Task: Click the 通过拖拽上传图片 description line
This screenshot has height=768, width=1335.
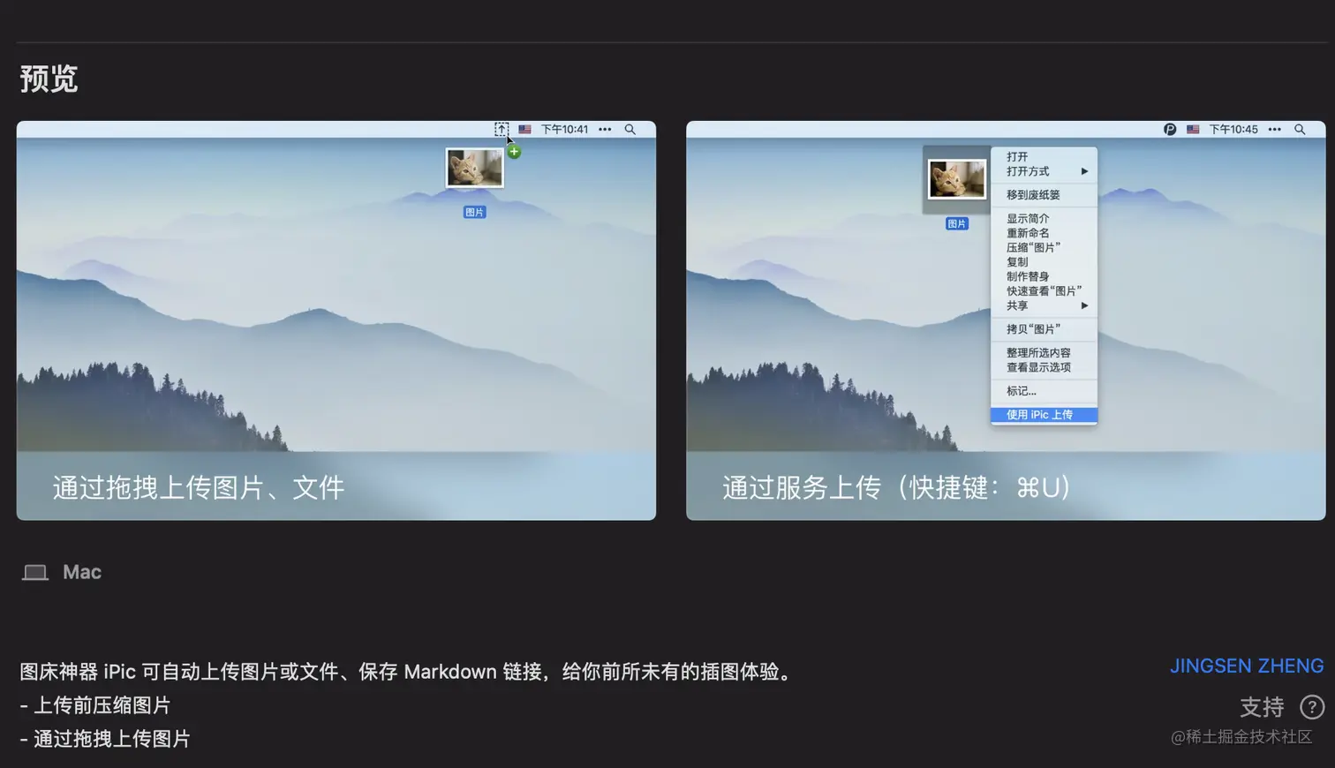Action: (105, 739)
